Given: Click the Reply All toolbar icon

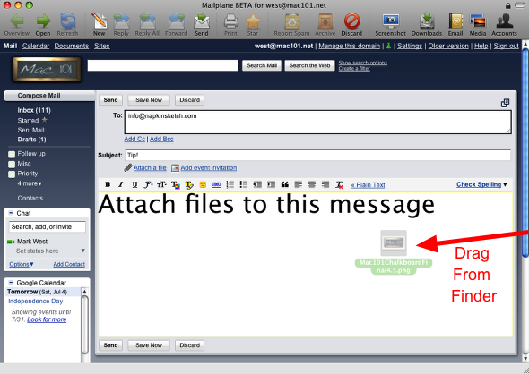Looking at the screenshot, I should [147, 21].
